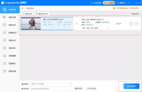Open 视频截图 in the sidebar
The height and width of the screenshot is (92, 142).
tap(10, 56)
